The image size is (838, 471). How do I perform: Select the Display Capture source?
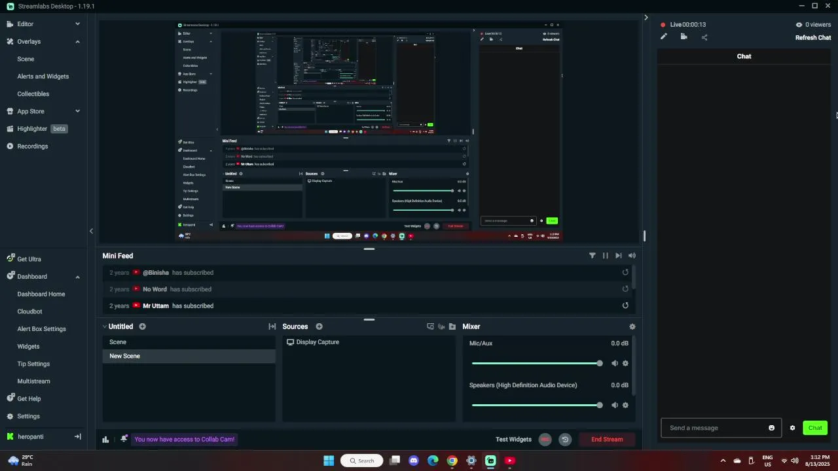(369, 342)
